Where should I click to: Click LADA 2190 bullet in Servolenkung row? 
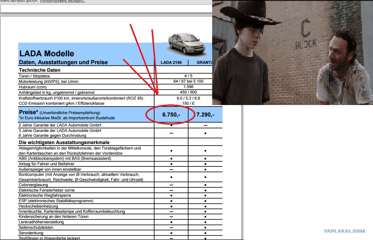(171, 233)
